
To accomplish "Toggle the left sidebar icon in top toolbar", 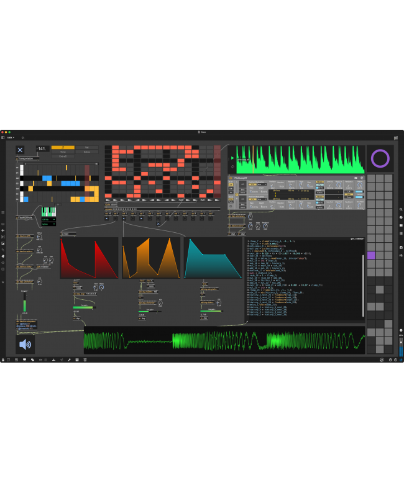I will pyautogui.click(x=3, y=137).
